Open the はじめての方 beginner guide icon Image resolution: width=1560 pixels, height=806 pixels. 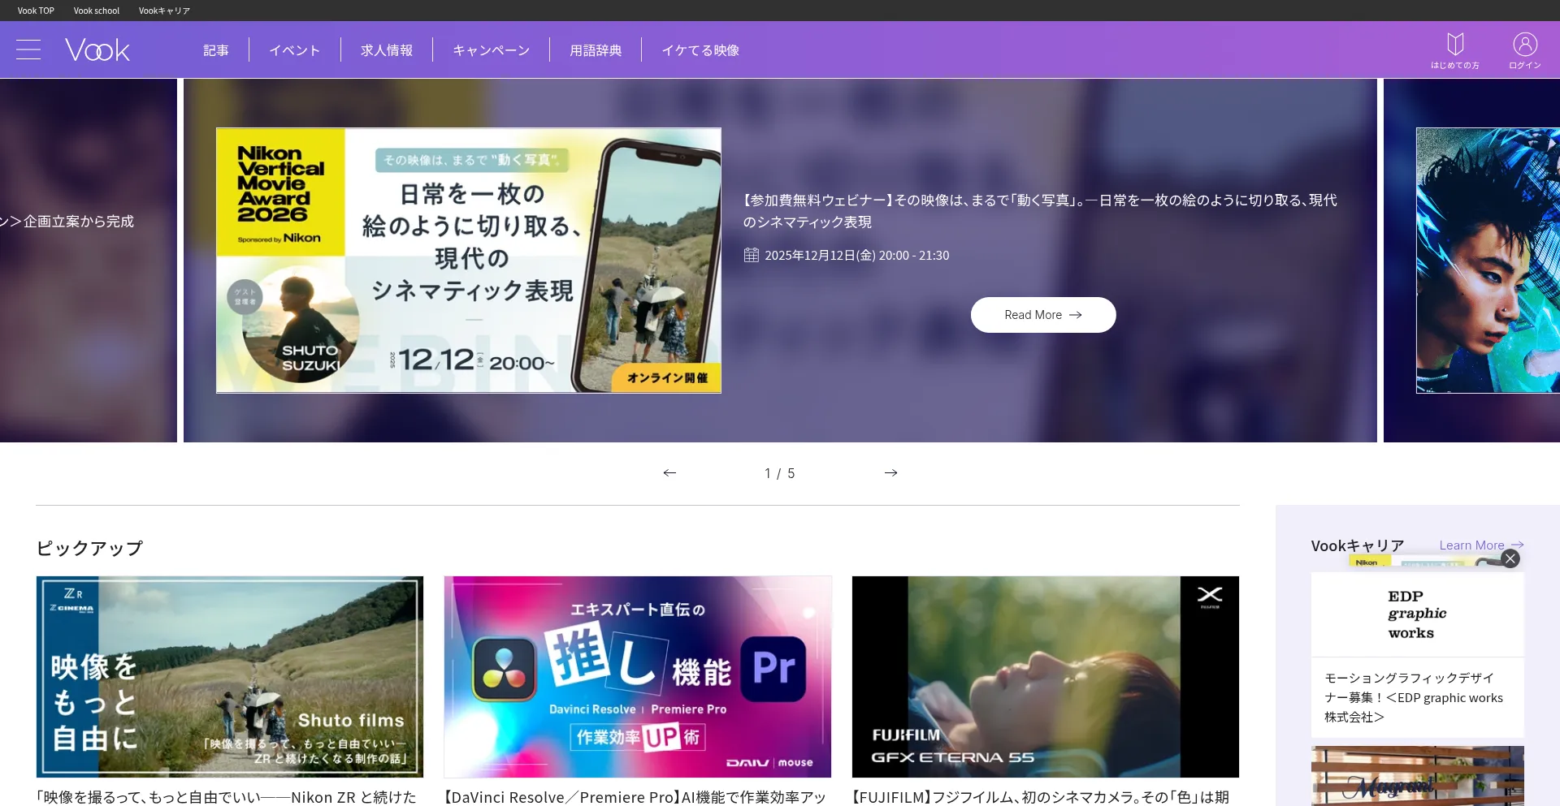click(1454, 50)
